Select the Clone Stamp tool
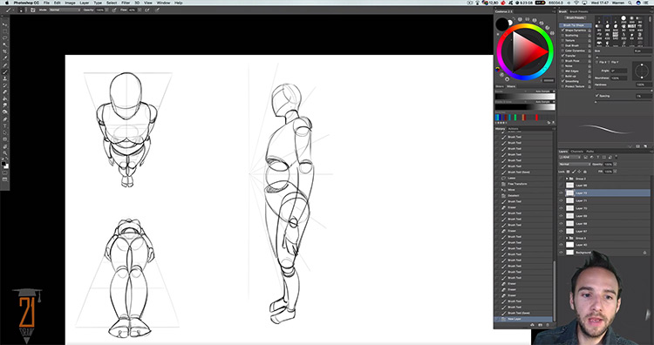This screenshot has width=654, height=345. pos(5,78)
